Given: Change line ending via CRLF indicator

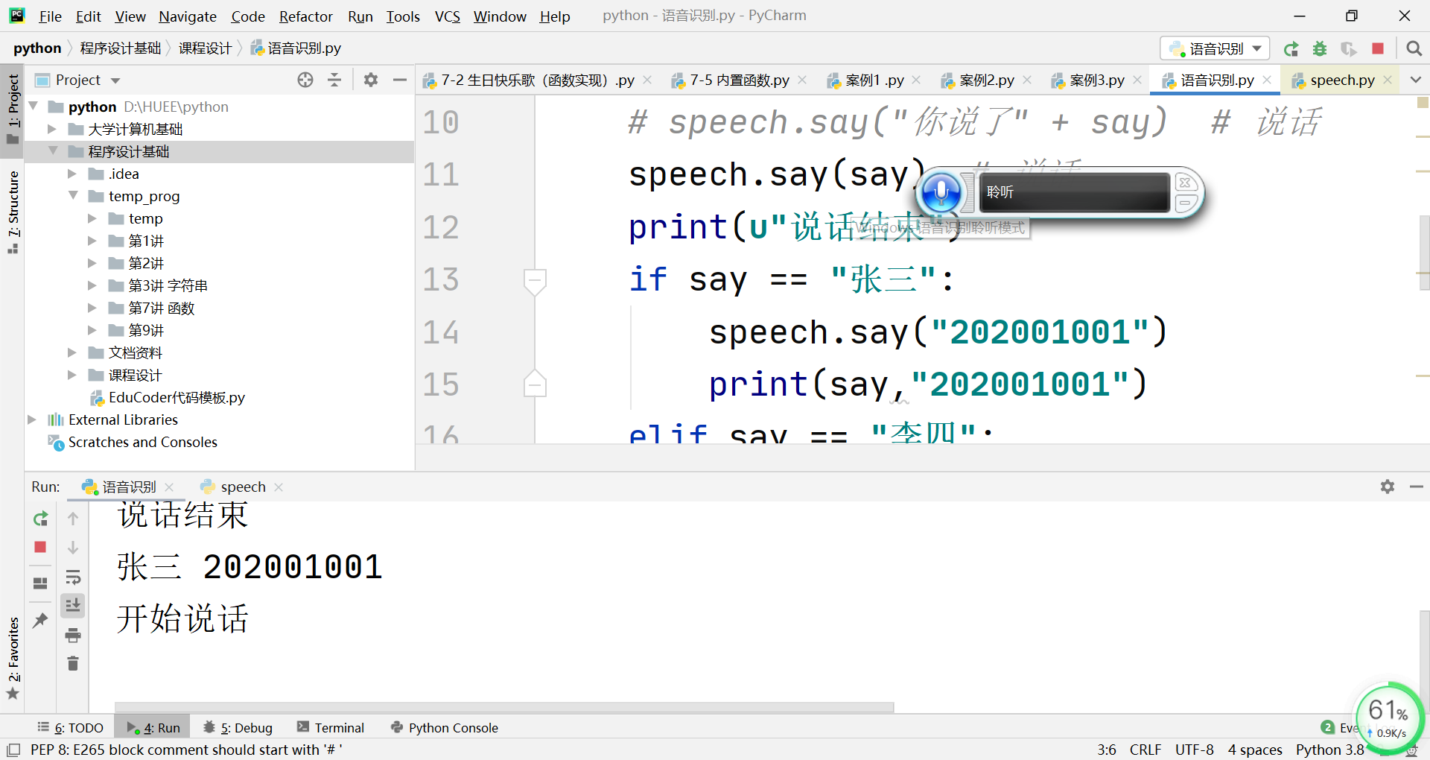Looking at the screenshot, I should click(x=1145, y=750).
